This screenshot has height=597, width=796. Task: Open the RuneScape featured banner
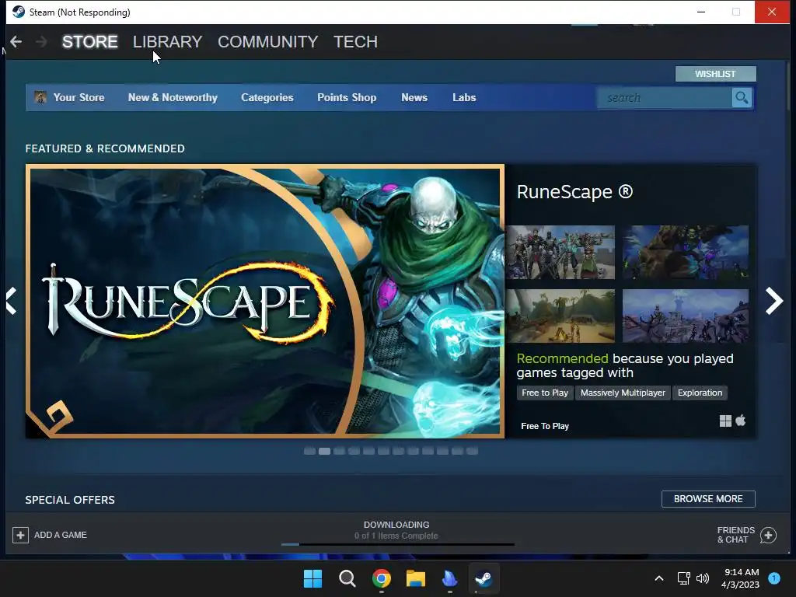click(x=265, y=301)
